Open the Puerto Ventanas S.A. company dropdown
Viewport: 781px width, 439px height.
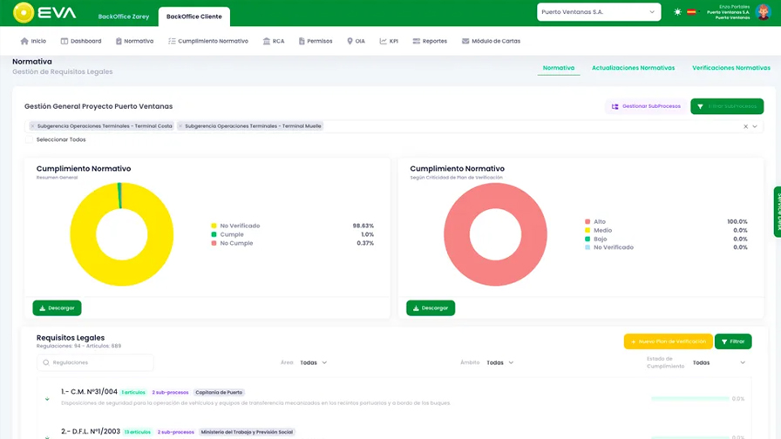click(598, 12)
